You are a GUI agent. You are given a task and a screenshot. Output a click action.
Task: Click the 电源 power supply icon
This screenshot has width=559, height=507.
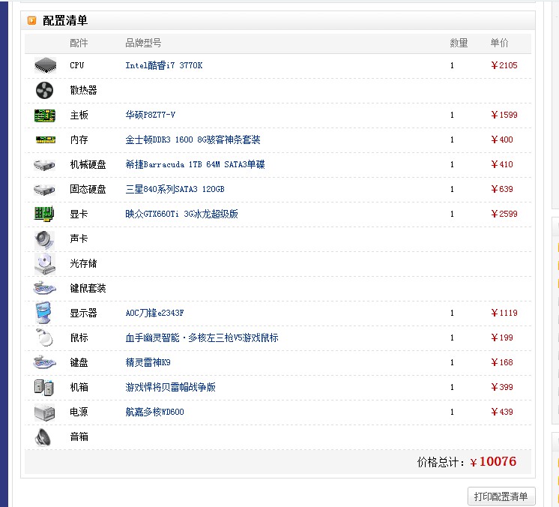(44, 413)
